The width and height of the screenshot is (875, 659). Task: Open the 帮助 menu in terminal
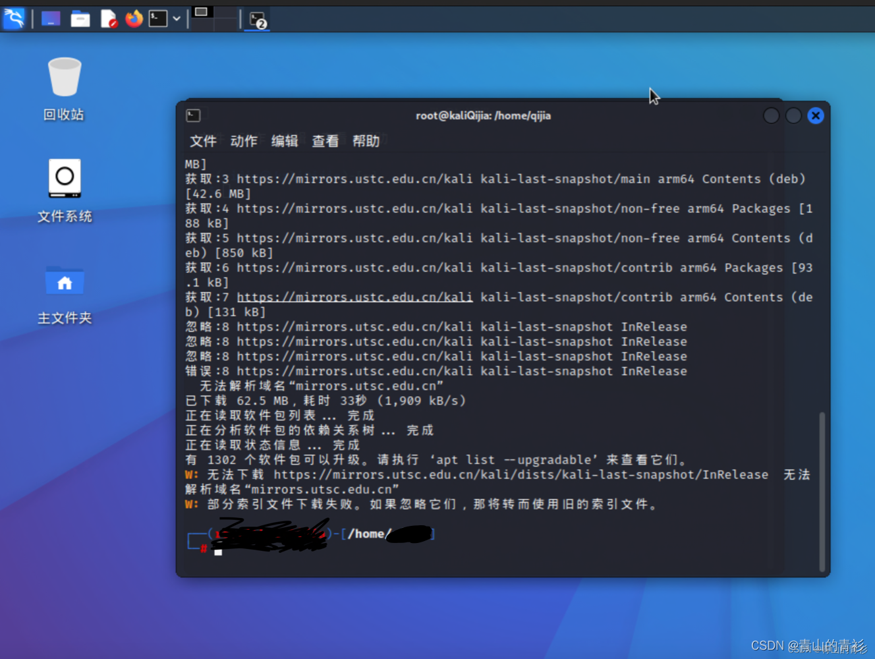point(366,141)
